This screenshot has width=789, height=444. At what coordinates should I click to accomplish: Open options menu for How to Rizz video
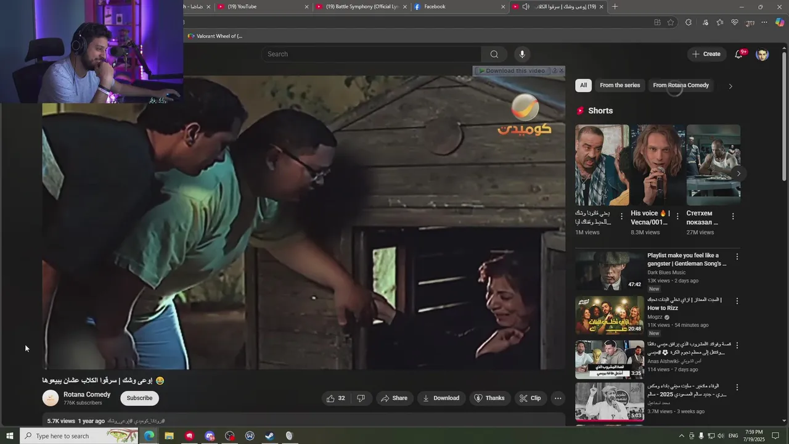click(x=737, y=301)
